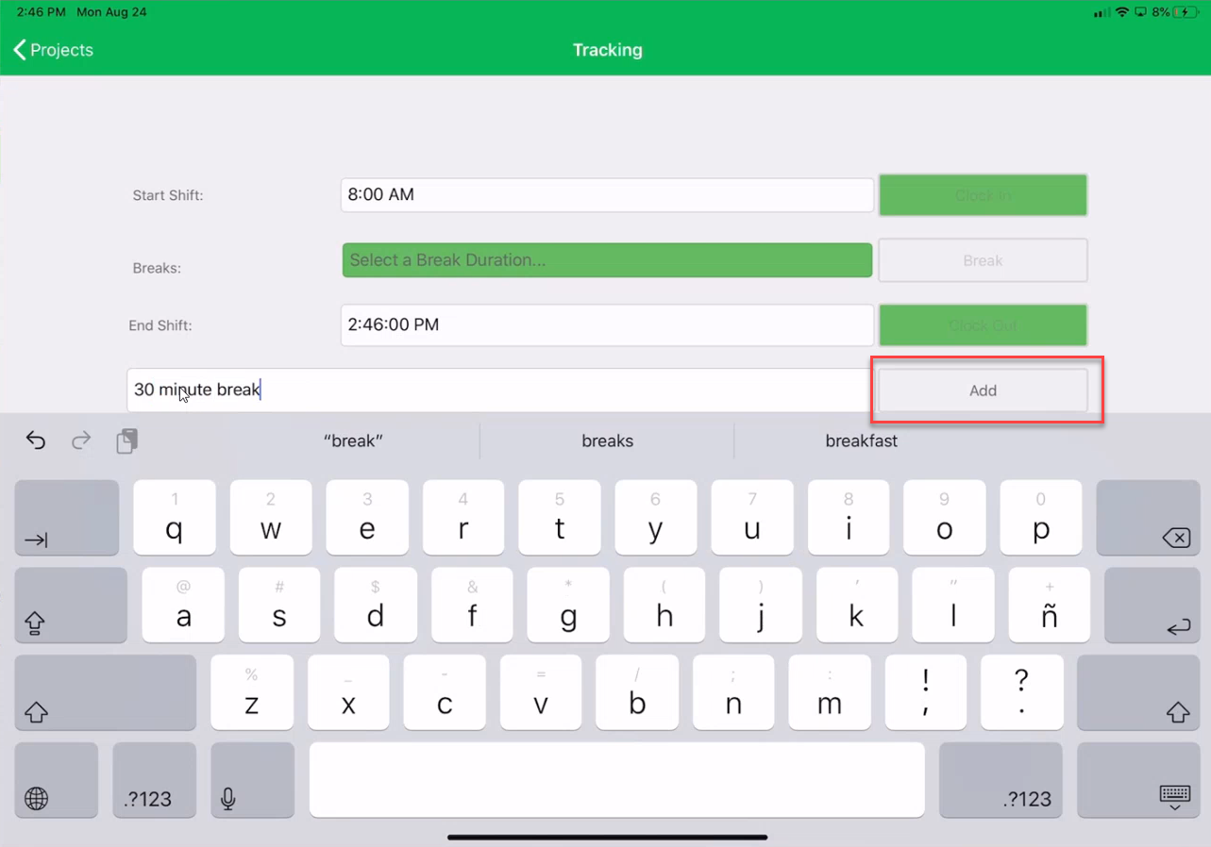Toggle caps lock key beside the A key
Screen dimensions: 1211x847
coord(71,605)
